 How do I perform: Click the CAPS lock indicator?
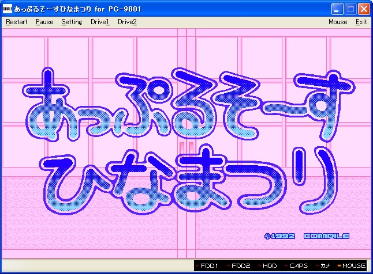[296, 266]
